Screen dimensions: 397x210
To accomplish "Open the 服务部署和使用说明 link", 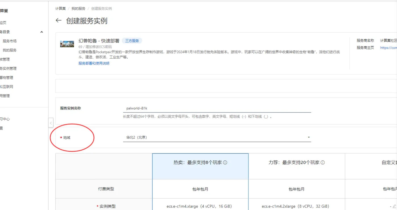I will pos(94,63).
